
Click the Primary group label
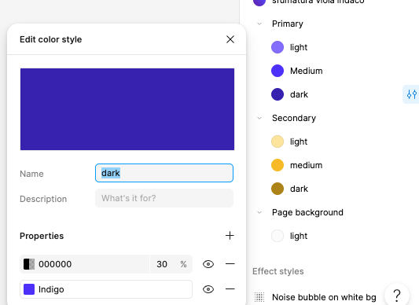point(288,24)
